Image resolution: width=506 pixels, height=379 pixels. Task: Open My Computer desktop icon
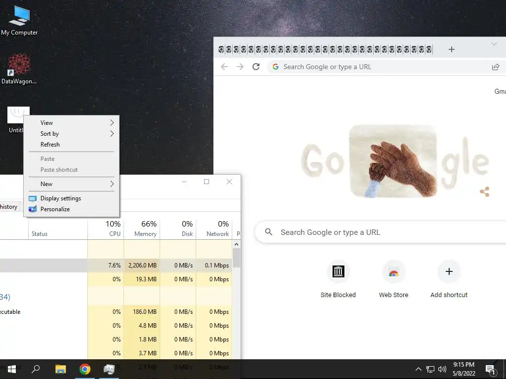click(19, 20)
